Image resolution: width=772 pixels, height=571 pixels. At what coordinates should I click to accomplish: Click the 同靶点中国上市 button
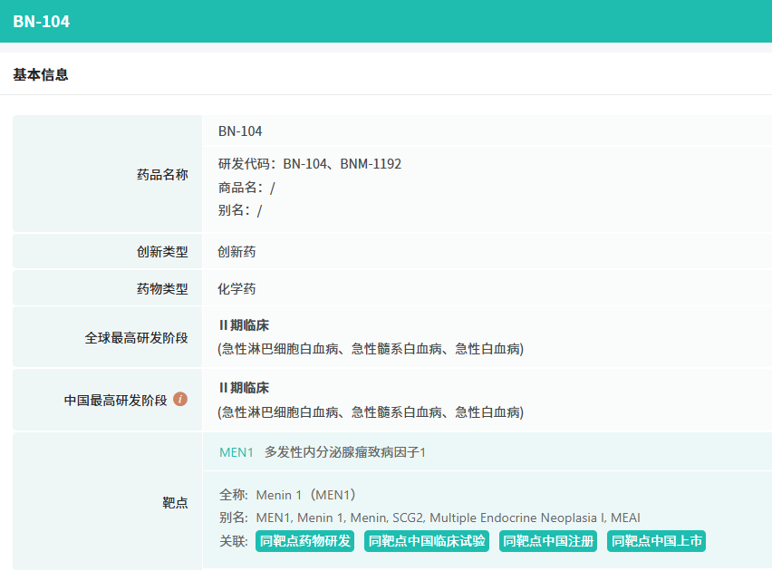click(656, 541)
